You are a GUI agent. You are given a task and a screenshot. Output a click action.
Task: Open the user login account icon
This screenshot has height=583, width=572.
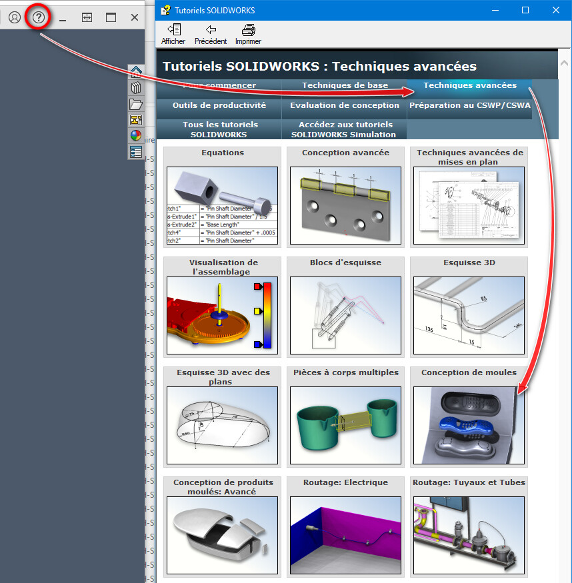coord(14,17)
